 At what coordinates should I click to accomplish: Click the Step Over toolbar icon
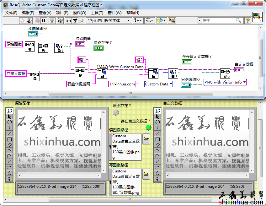[75, 21]
